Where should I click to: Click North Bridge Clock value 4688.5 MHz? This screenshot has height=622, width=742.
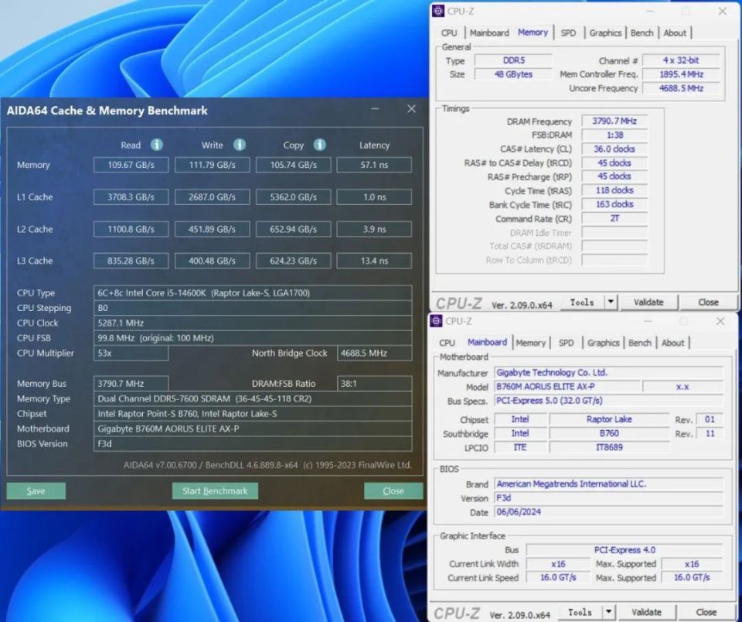click(x=374, y=353)
